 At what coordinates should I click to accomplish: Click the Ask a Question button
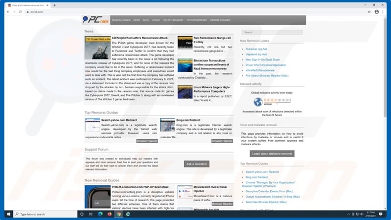[196, 164]
